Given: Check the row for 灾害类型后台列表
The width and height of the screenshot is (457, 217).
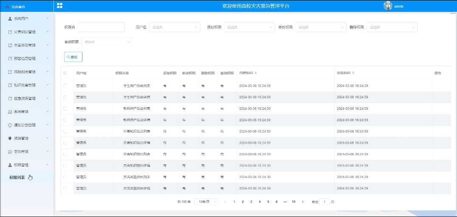Looking at the screenshot, I should 65,177.
